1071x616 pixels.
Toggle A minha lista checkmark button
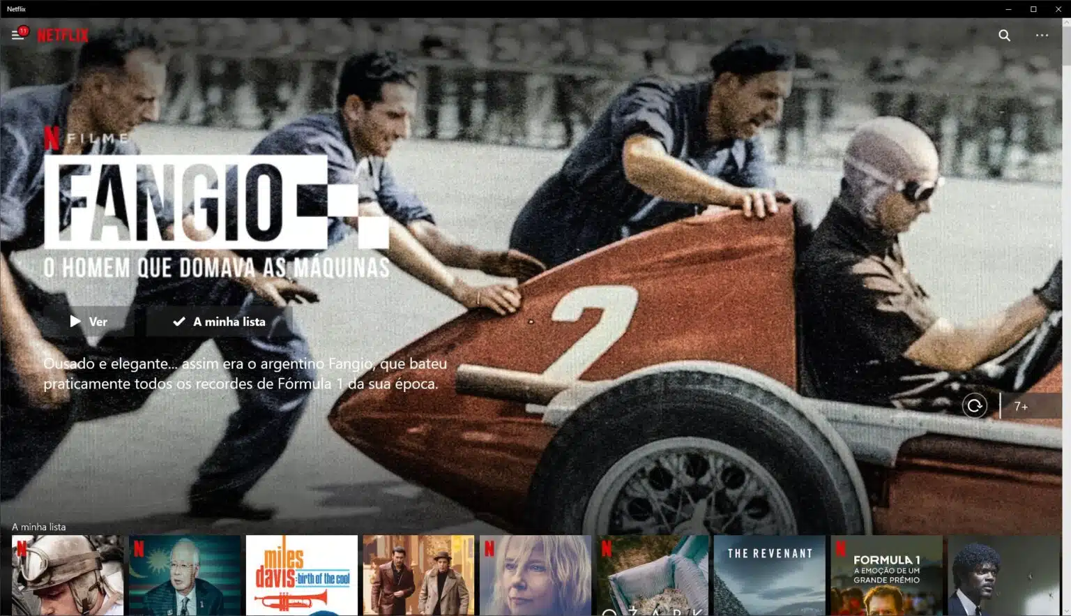point(220,322)
